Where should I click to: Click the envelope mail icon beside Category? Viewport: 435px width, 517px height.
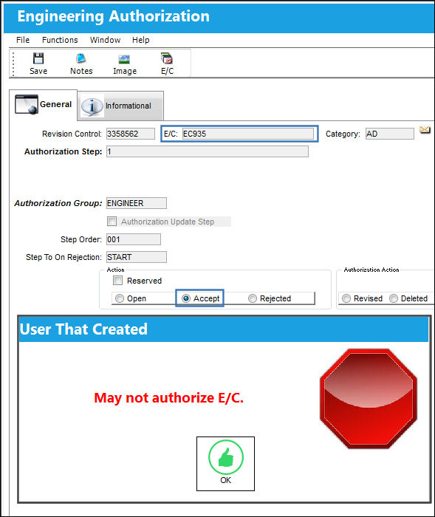pyautogui.click(x=425, y=130)
